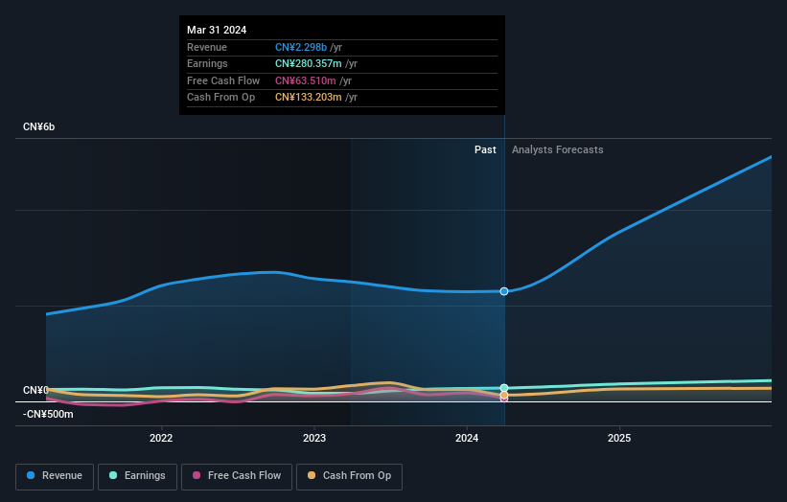Click the CN¥2.298b revenue value
The image size is (787, 502).
(x=301, y=47)
